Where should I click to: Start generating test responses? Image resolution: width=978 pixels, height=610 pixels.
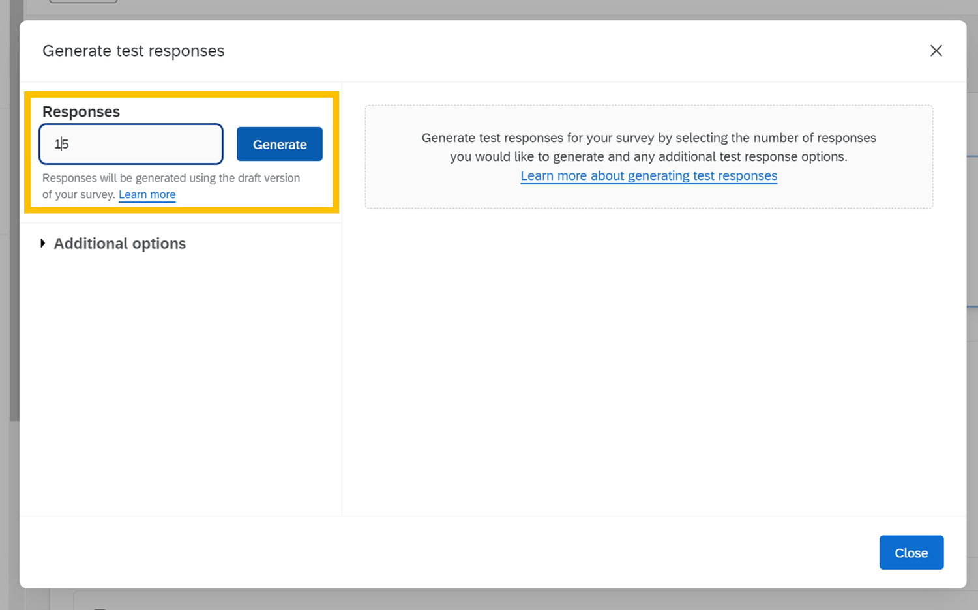coord(279,144)
